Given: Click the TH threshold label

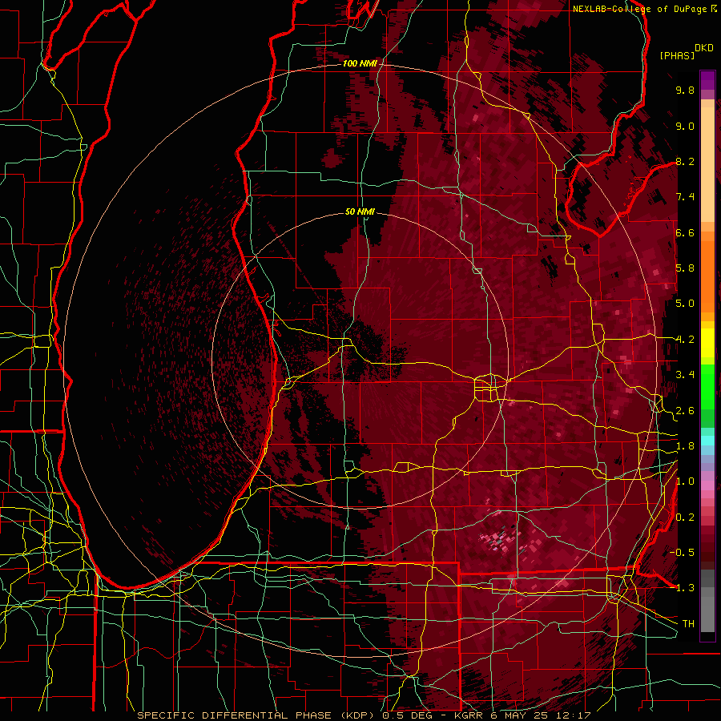Looking at the screenshot, I should [x=688, y=624].
